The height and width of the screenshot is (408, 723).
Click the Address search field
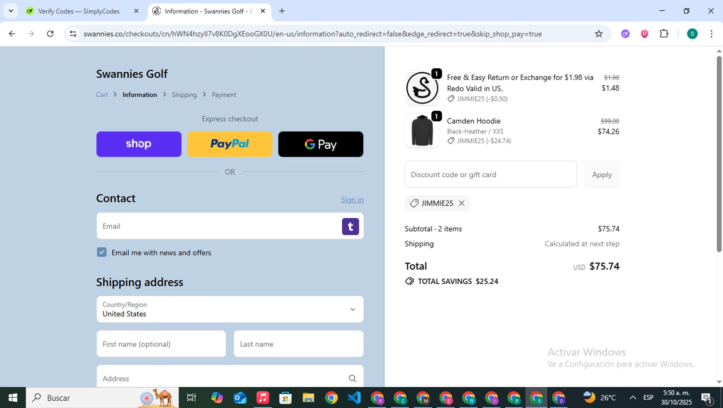[x=230, y=378]
